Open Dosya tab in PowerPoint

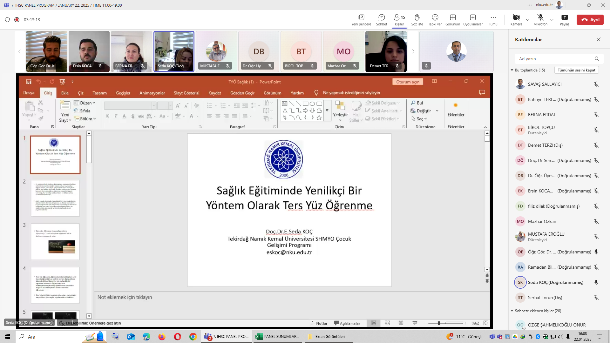pyautogui.click(x=29, y=93)
